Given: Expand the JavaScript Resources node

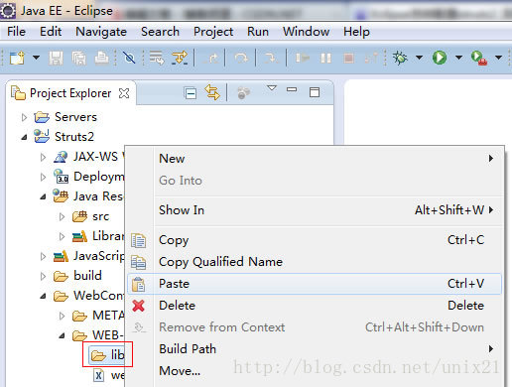Looking at the screenshot, I should coord(43,256).
